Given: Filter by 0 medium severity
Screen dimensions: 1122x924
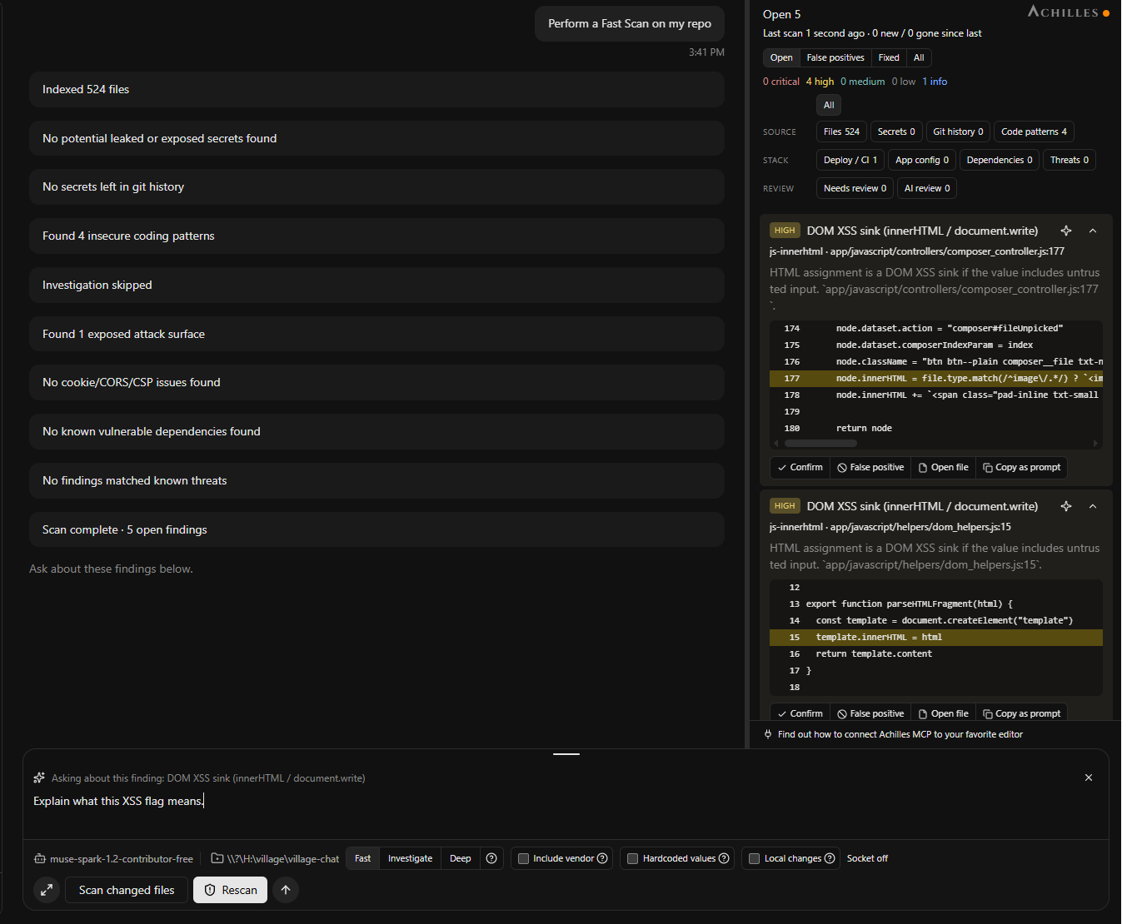Looking at the screenshot, I should (863, 82).
